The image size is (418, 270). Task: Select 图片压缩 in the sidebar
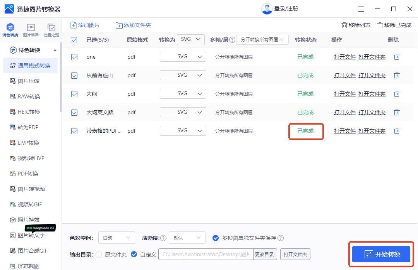[29, 81]
